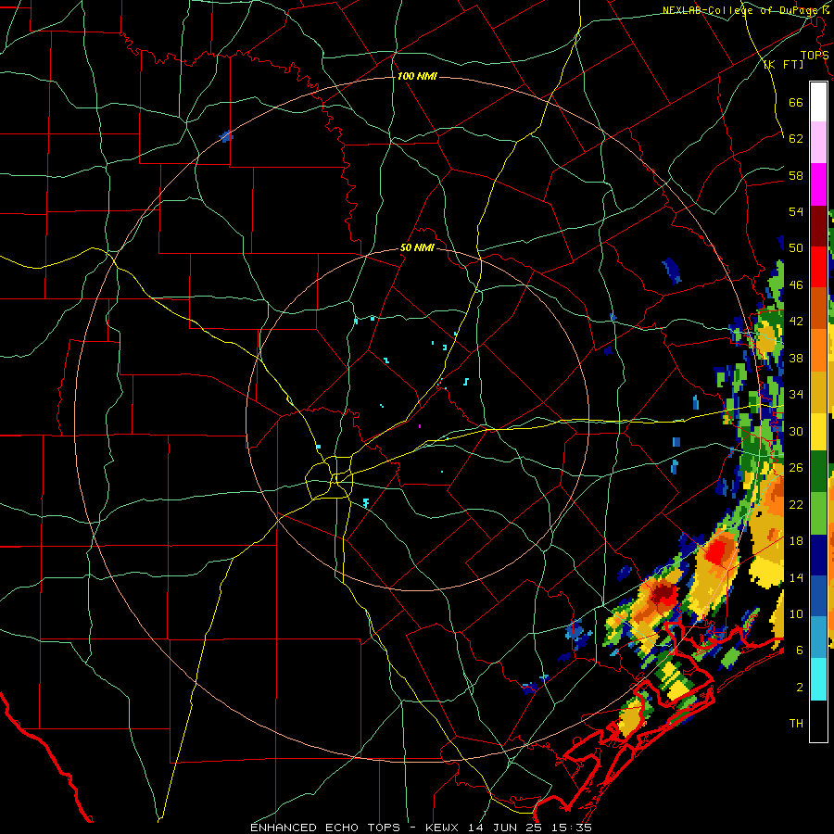Click the '58' legend value

(x=796, y=175)
